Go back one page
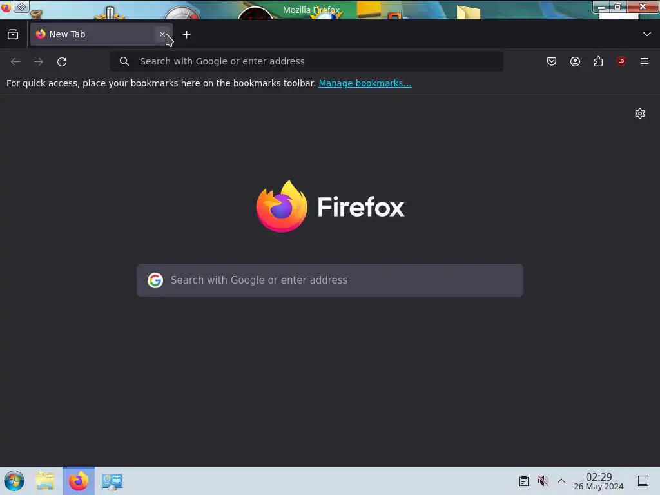 pyautogui.click(x=15, y=61)
